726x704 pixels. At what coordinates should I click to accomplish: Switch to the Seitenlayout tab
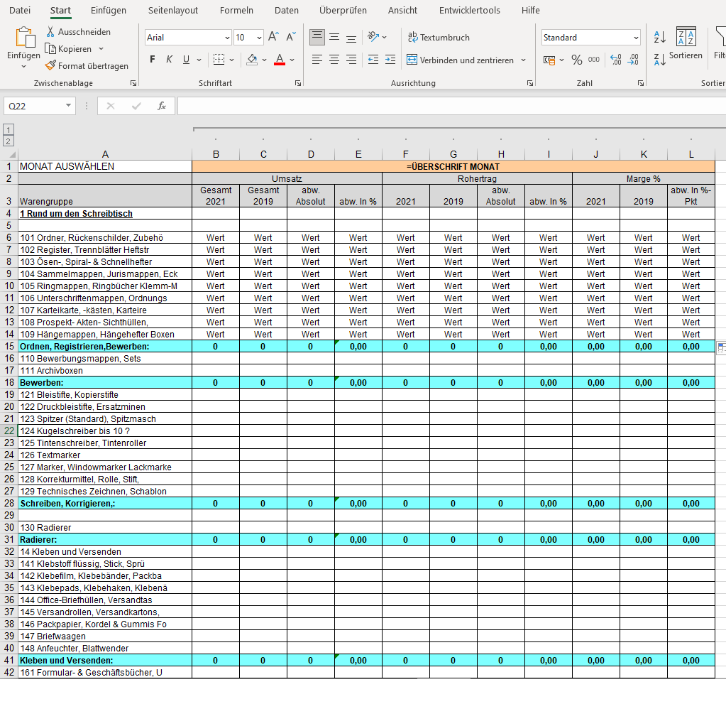click(172, 10)
